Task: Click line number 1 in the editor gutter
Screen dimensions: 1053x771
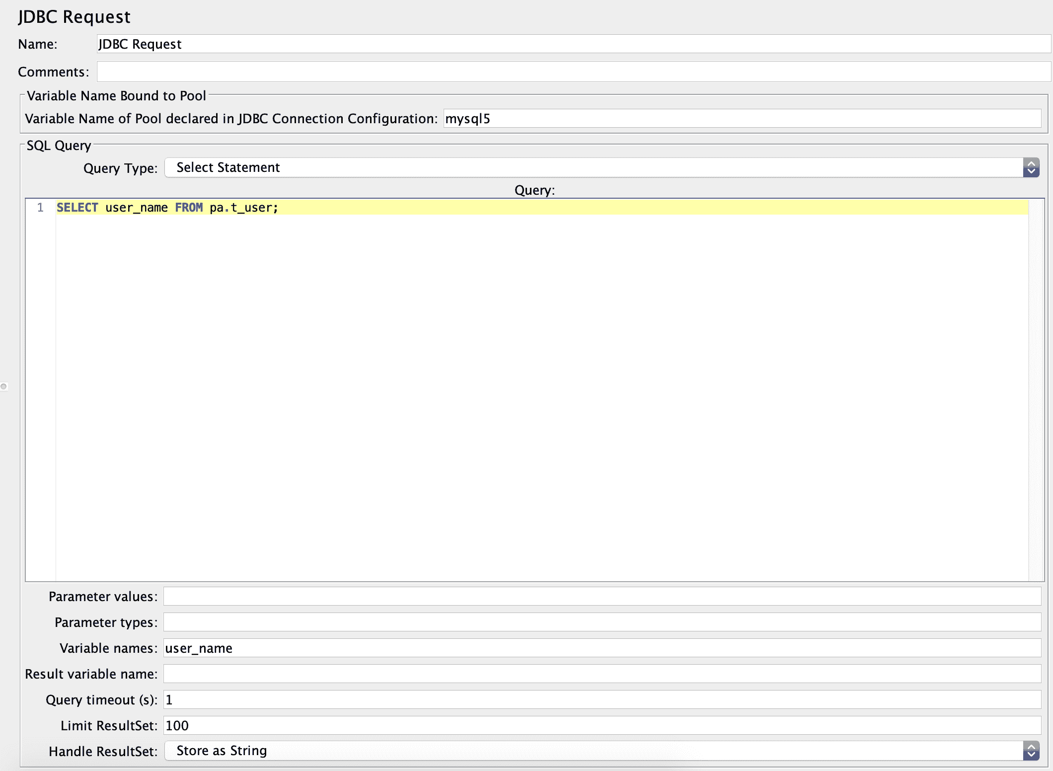Action: click(40, 208)
